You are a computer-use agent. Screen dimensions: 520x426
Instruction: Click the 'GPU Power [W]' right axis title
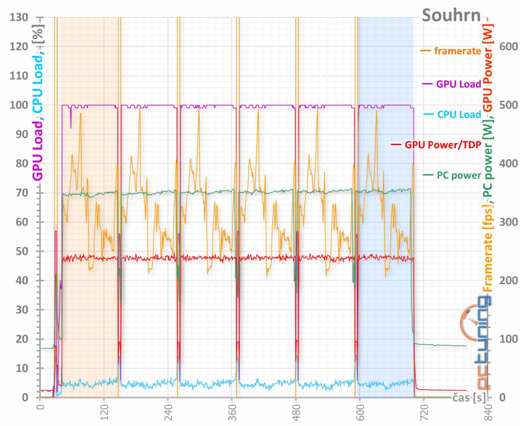(488, 68)
